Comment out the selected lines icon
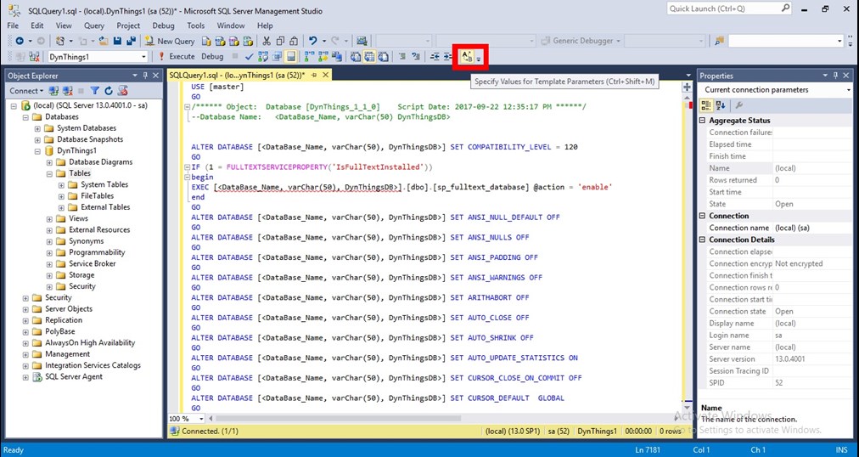 pyautogui.click(x=401, y=56)
